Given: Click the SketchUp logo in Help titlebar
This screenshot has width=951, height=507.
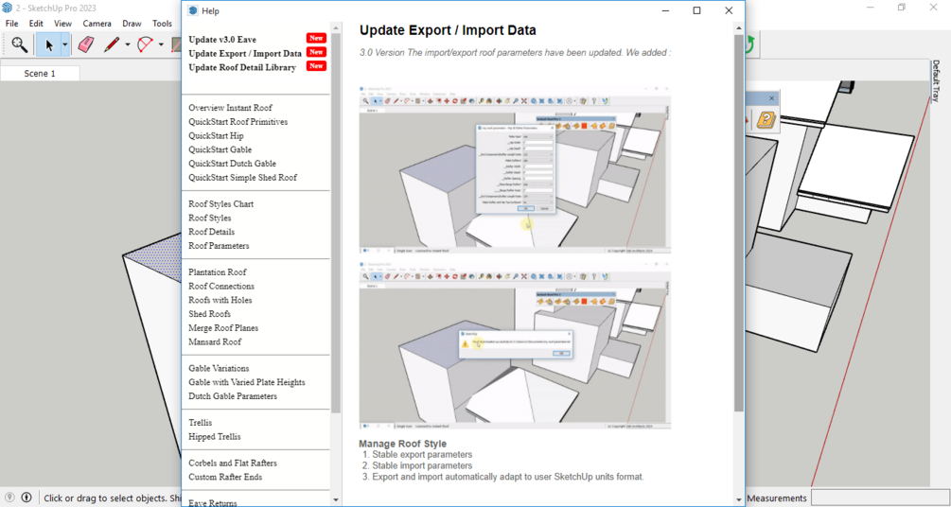Looking at the screenshot, I should 193,11.
